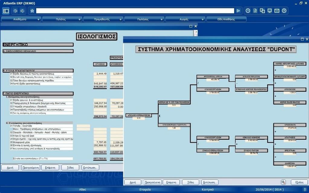
Task: Open the Πωλήσεις menu
Action: point(144,19)
